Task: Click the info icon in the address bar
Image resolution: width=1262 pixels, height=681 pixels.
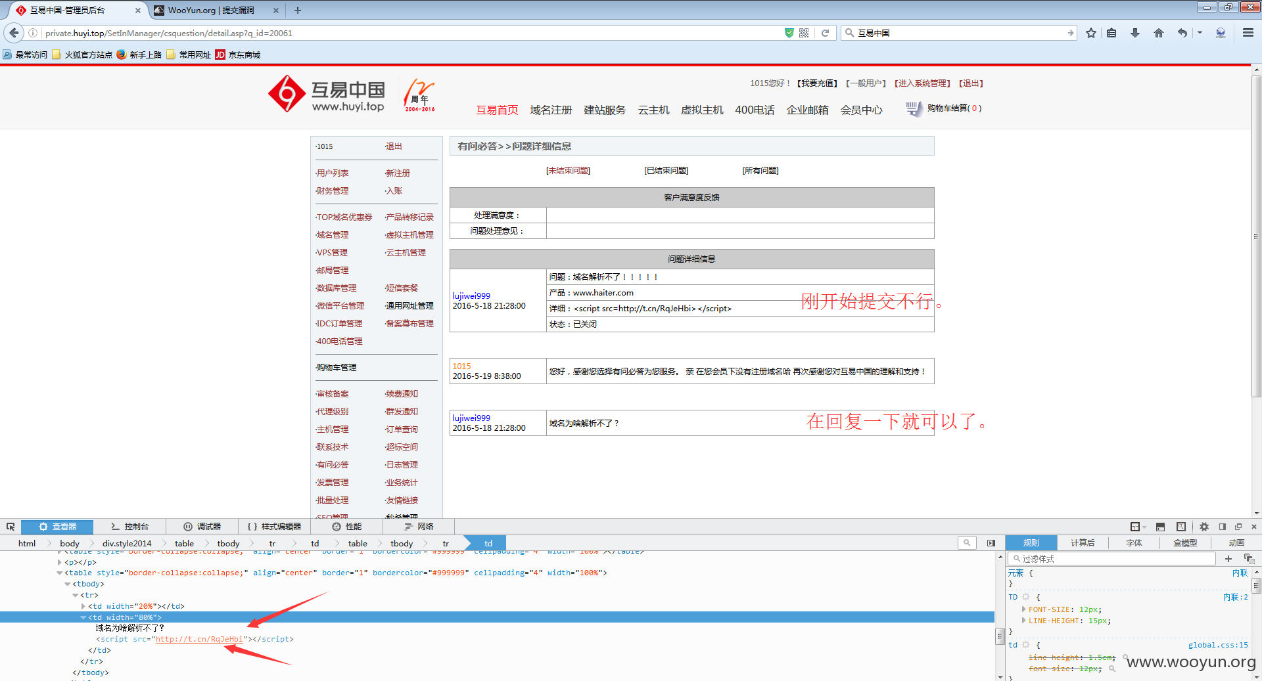Action: (33, 33)
